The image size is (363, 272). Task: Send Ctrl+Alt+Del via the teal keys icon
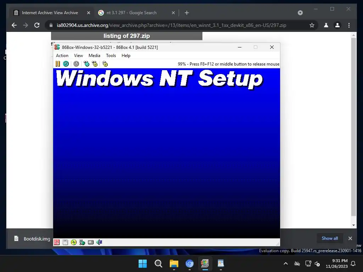[86, 64]
